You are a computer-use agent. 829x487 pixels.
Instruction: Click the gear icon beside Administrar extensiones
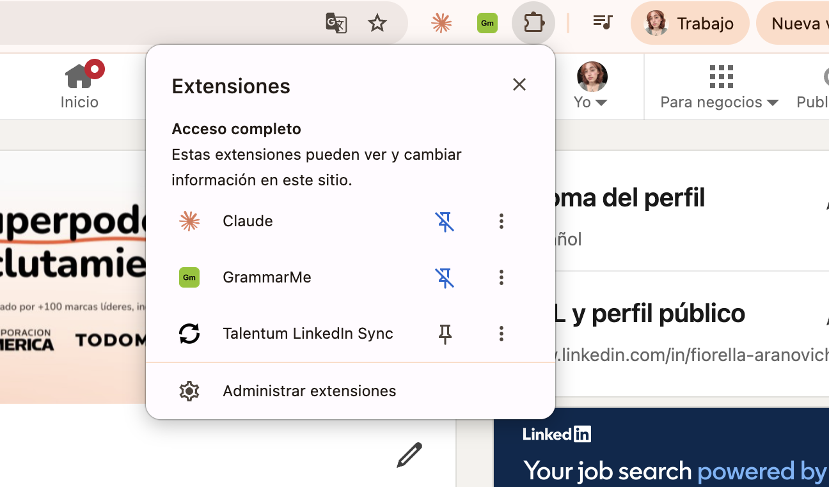tap(189, 391)
